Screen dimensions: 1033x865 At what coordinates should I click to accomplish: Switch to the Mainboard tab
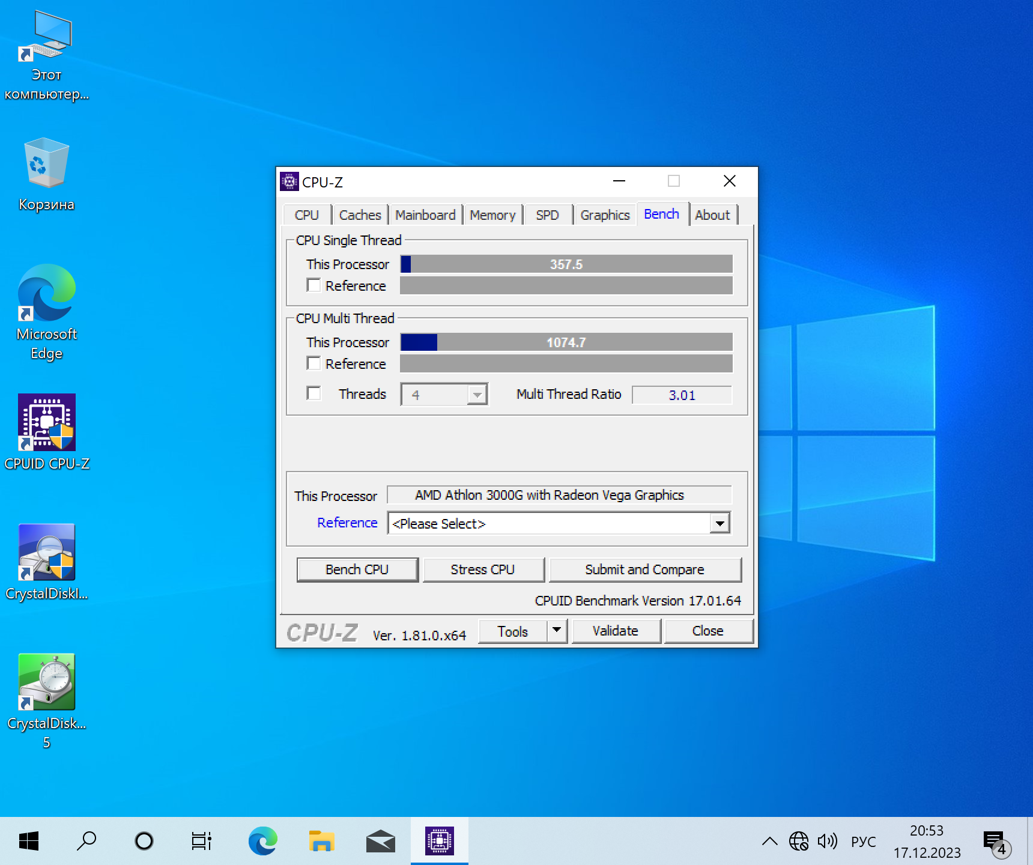point(425,215)
